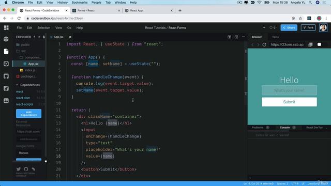Open a new Chrome tab
The width and height of the screenshot is (331, 186).
click(x=180, y=10)
